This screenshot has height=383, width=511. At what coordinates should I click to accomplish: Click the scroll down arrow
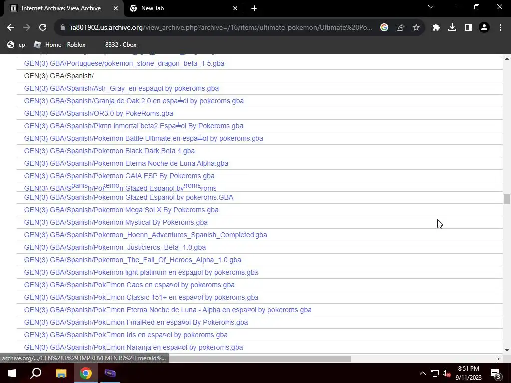coord(507,350)
